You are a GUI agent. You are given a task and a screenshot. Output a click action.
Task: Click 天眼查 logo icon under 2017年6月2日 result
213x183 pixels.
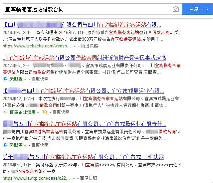tap(5, 79)
